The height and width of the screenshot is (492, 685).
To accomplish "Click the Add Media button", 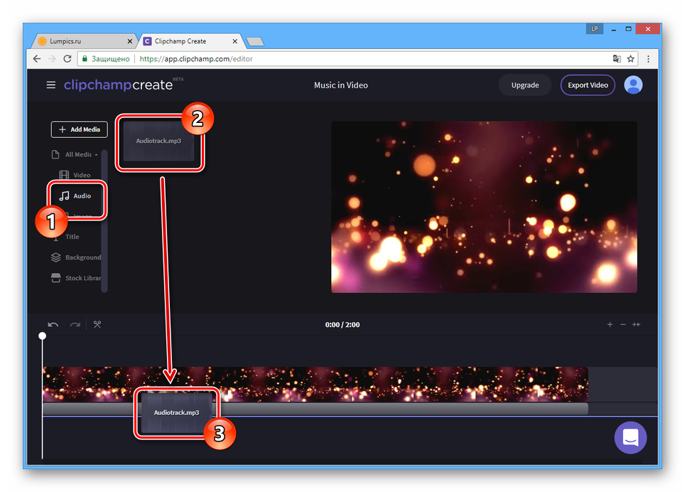I will pyautogui.click(x=80, y=129).
